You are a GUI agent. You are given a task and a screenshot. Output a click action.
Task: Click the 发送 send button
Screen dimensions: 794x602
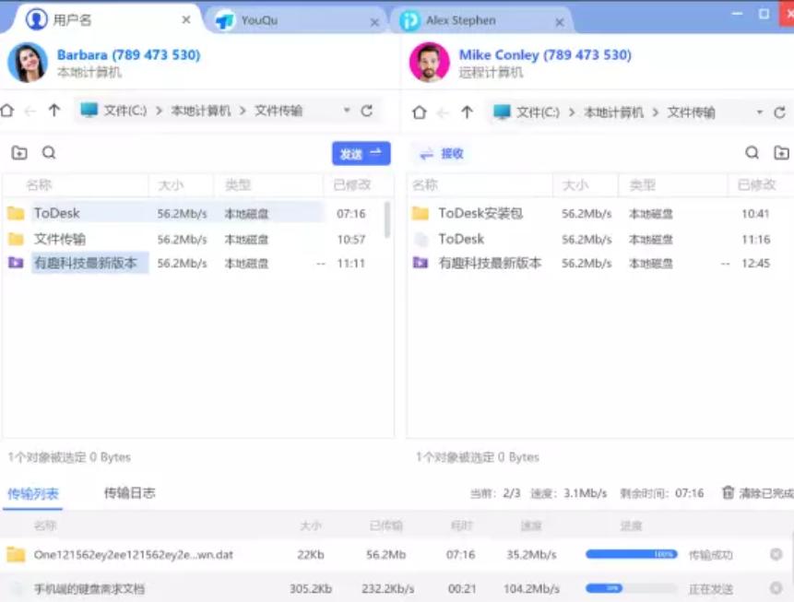(361, 153)
